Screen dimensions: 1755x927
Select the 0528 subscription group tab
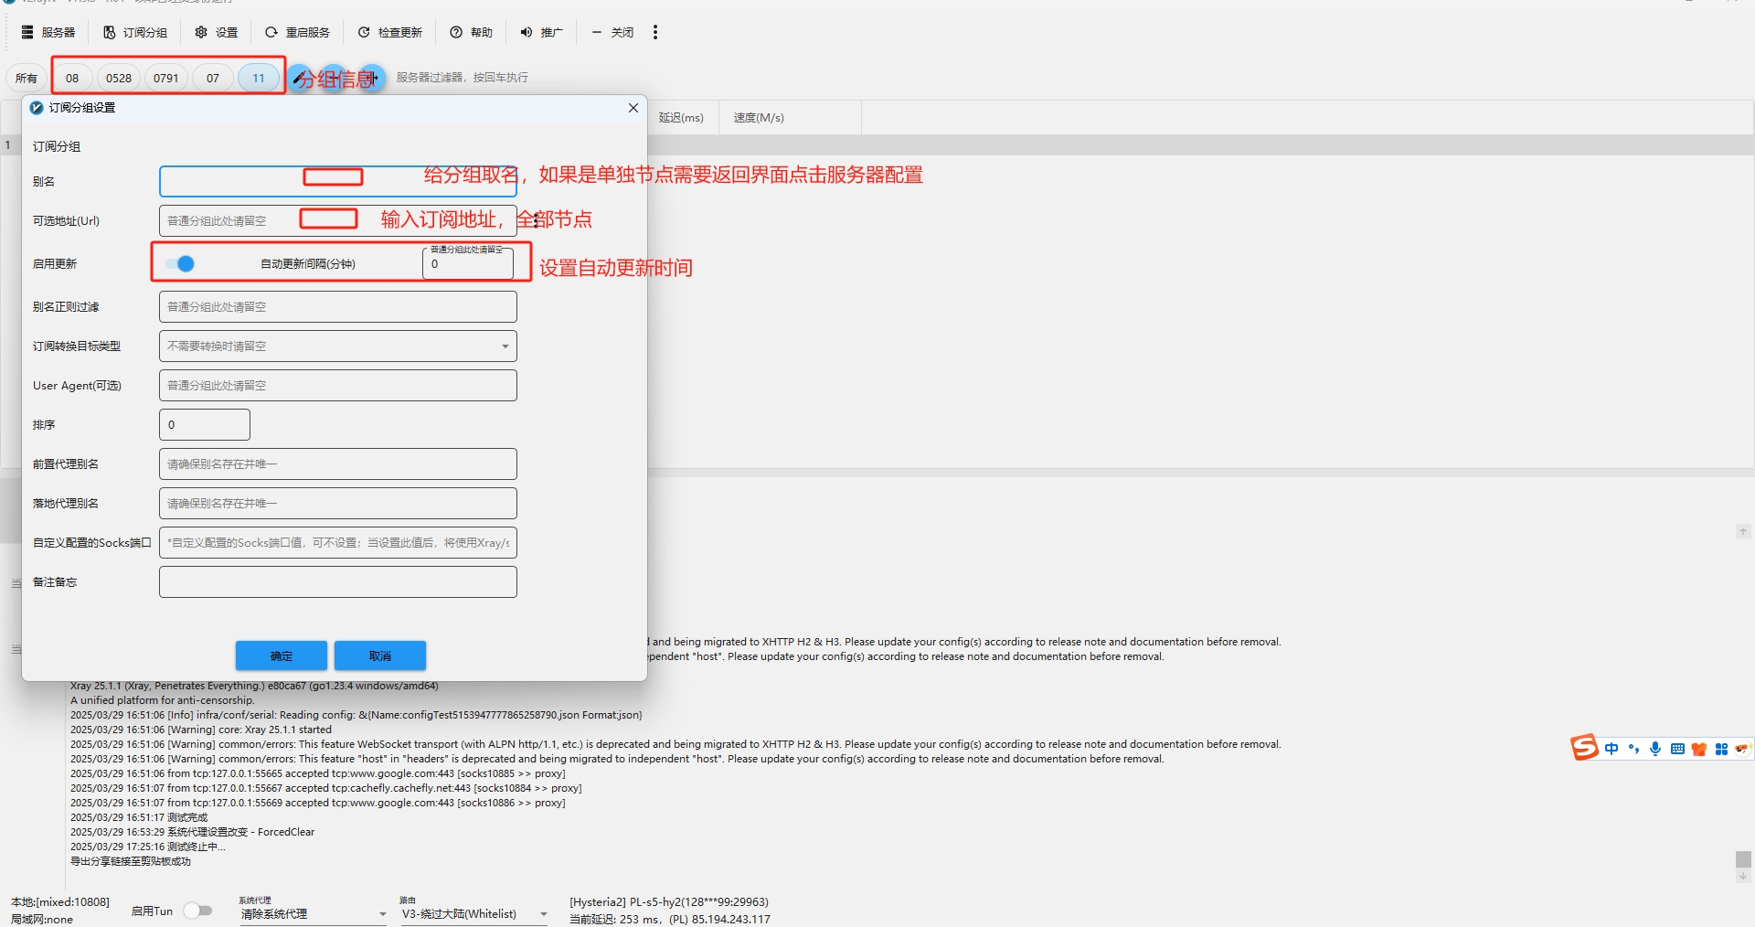[x=119, y=78]
